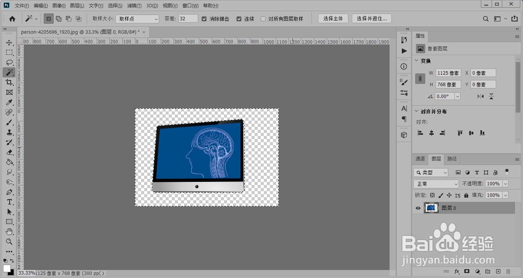Viewport: 523px width, 278px height.
Task: Click the 选择并遮住... button
Action: point(372,18)
